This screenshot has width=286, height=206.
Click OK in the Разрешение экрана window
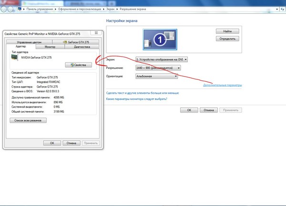tap(189, 110)
